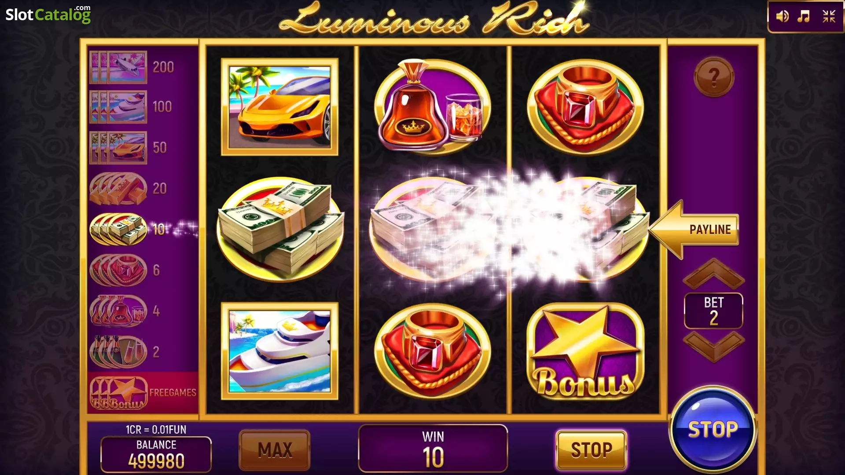Select the jet paytable icon worth 200
845x475 pixels.
(x=118, y=67)
